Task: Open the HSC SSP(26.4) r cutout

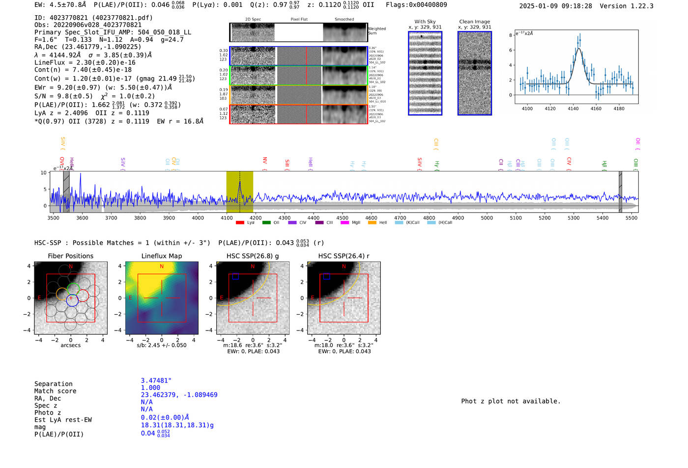Action: (x=344, y=298)
